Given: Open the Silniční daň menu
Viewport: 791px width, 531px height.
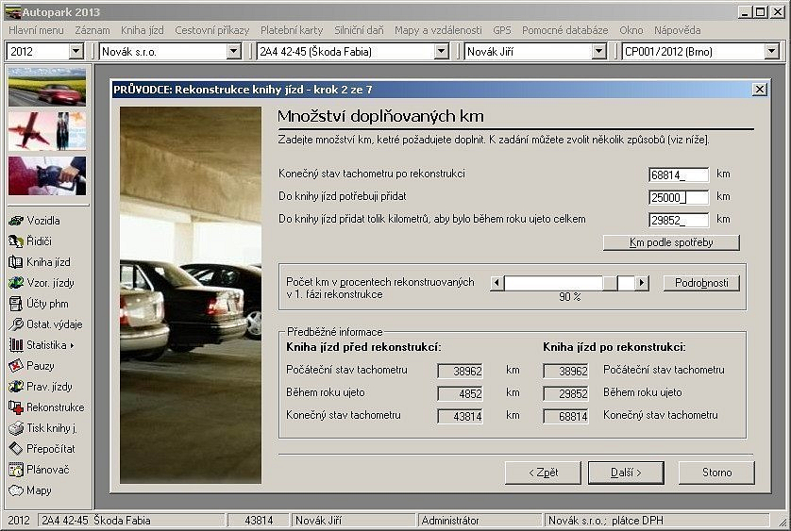Looking at the screenshot, I should coord(359,30).
